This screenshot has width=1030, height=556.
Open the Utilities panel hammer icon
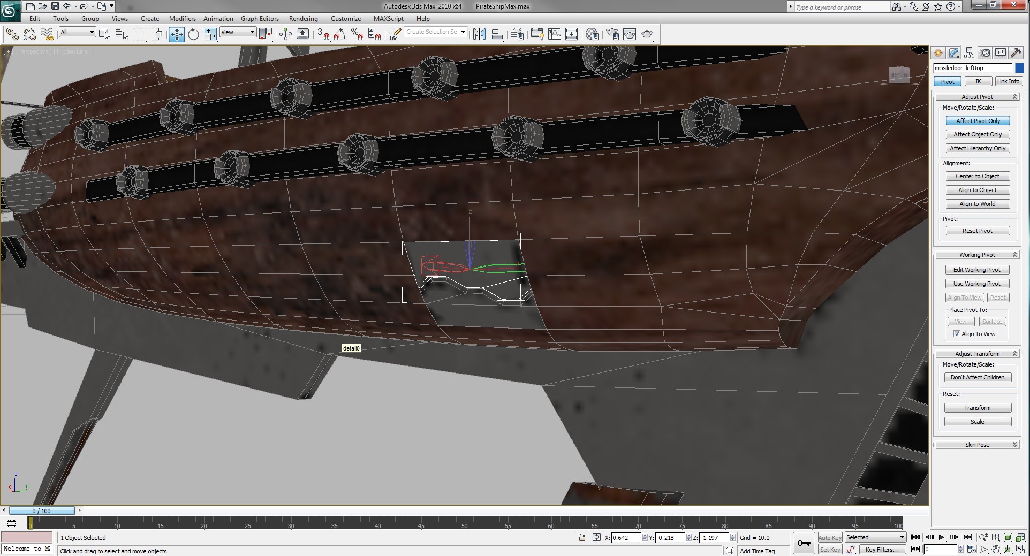1016,52
